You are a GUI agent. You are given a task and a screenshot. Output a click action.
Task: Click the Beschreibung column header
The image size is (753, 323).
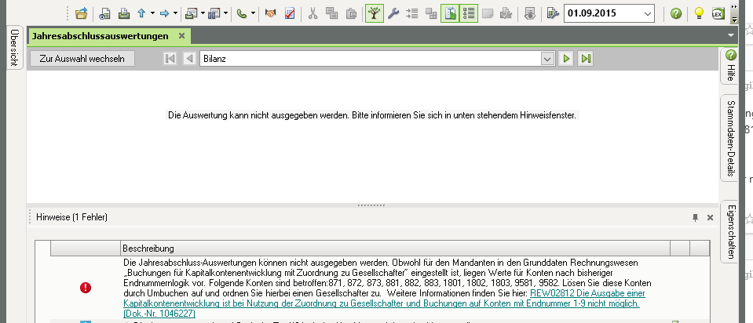pos(395,249)
